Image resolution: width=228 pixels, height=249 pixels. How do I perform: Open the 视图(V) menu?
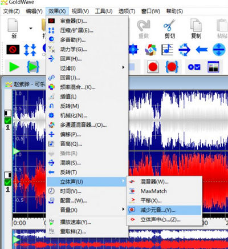80,11
